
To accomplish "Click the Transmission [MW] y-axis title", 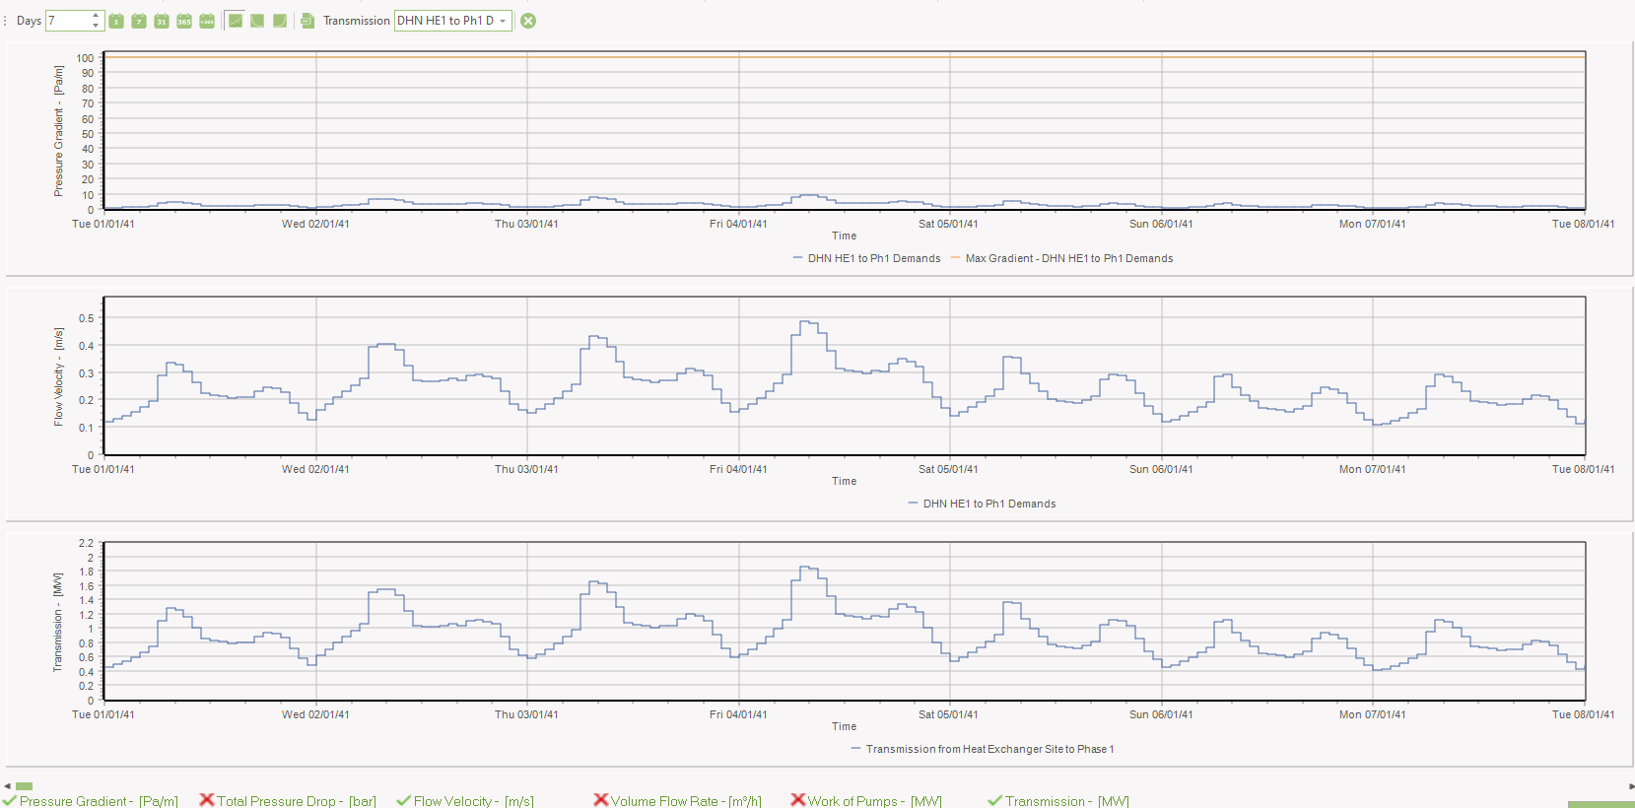I will [x=58, y=622].
